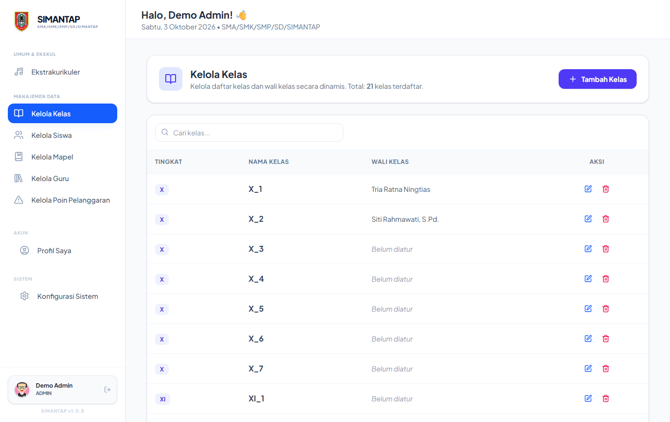
Task: Edit class X_6
Action: [588, 339]
